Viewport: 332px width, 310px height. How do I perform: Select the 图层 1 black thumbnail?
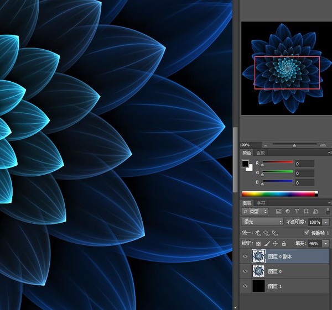point(258,286)
